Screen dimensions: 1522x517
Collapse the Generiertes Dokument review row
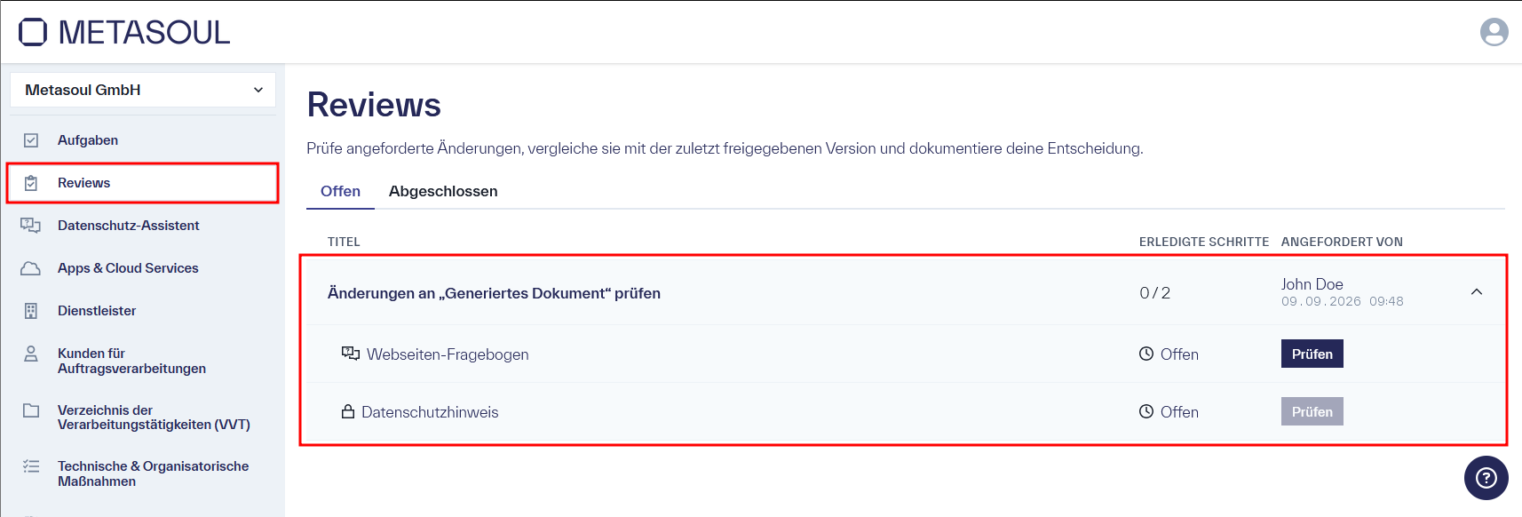(1477, 292)
